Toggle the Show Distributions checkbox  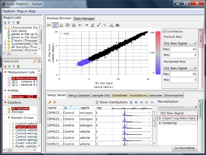[x=98, y=102]
